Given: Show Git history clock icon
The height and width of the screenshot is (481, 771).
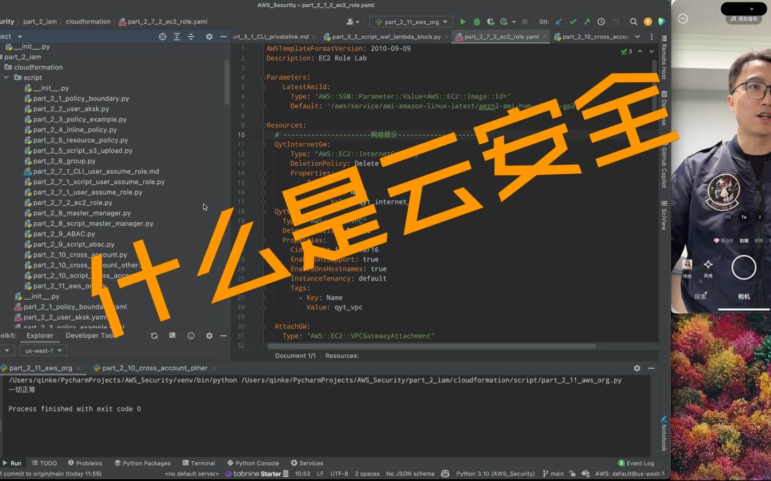Looking at the screenshot, I should (601, 22).
